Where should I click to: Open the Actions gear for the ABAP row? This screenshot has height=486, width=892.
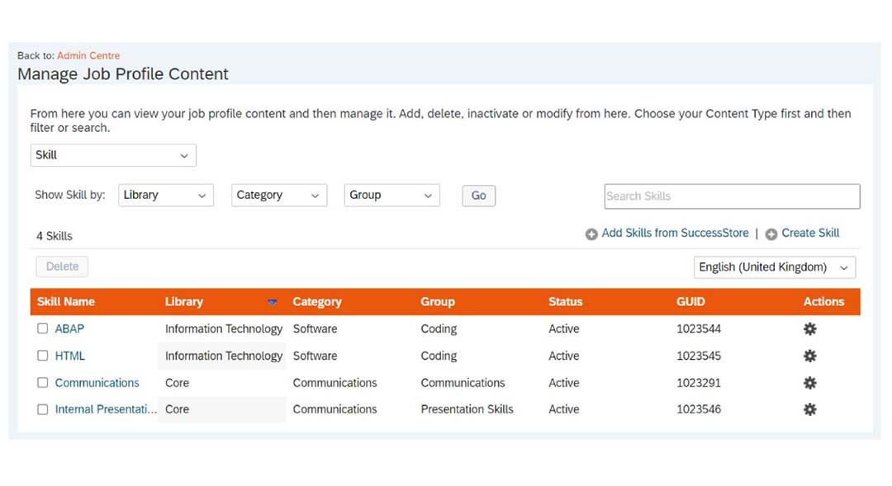pos(809,328)
